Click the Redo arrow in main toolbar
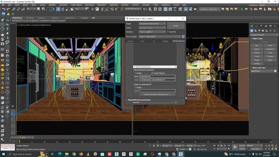The image size is (279, 157). [8, 9]
